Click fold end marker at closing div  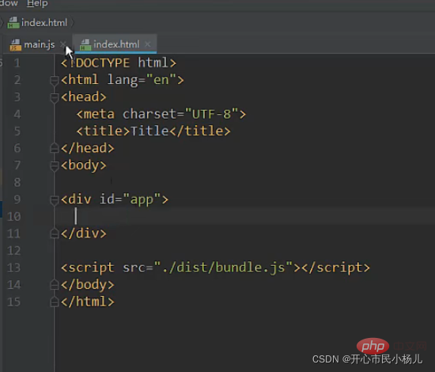tap(55, 233)
